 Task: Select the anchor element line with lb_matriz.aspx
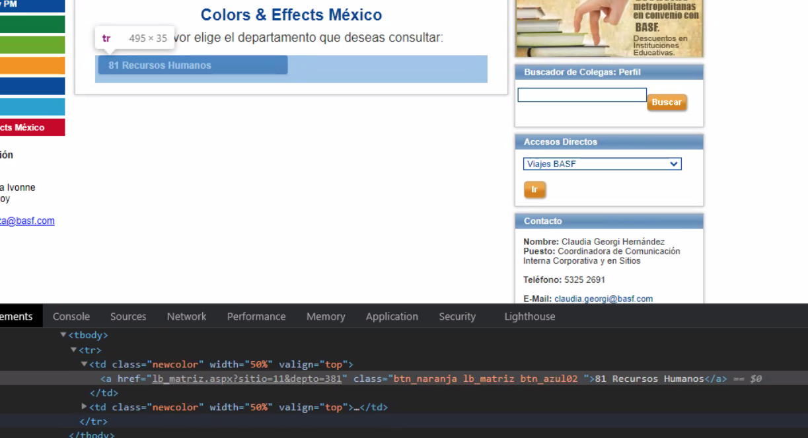(x=404, y=379)
